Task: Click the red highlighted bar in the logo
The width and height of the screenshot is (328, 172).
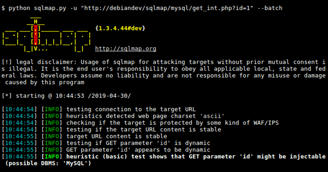Action: pos(36,35)
